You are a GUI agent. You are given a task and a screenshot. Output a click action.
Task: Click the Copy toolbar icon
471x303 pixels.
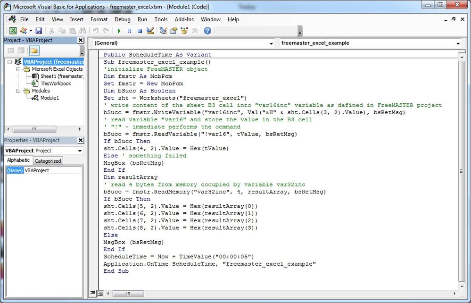point(62,31)
